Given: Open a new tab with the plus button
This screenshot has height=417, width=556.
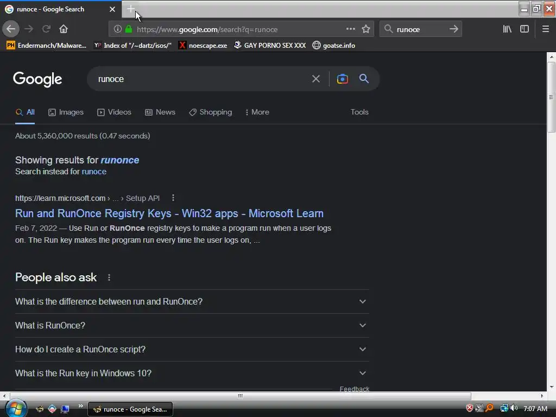Looking at the screenshot, I should (131, 9).
